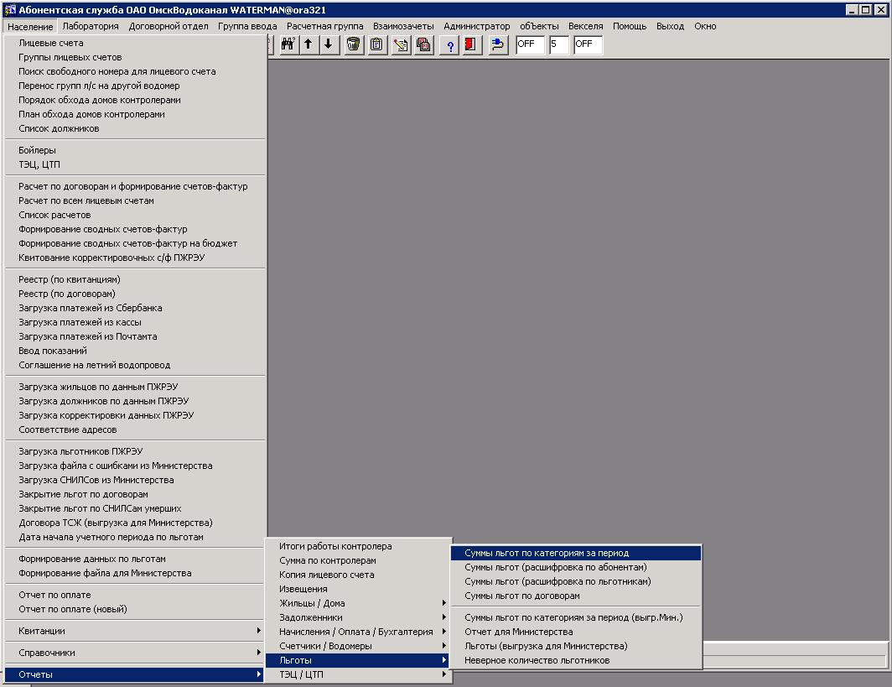Select Суммы льгот по договорам report
This screenshot has width=892, height=687.
click(521, 596)
